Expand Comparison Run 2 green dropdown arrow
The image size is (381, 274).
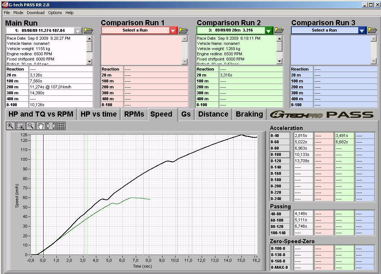pos(269,31)
